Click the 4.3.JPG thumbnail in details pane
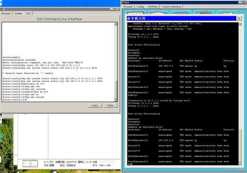The width and height of the screenshot is (247, 173). point(30,164)
